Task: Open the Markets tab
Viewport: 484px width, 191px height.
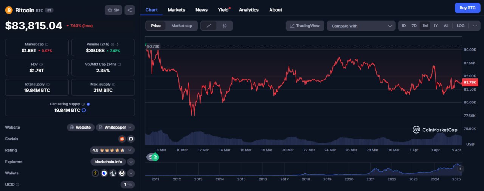Action: point(176,10)
